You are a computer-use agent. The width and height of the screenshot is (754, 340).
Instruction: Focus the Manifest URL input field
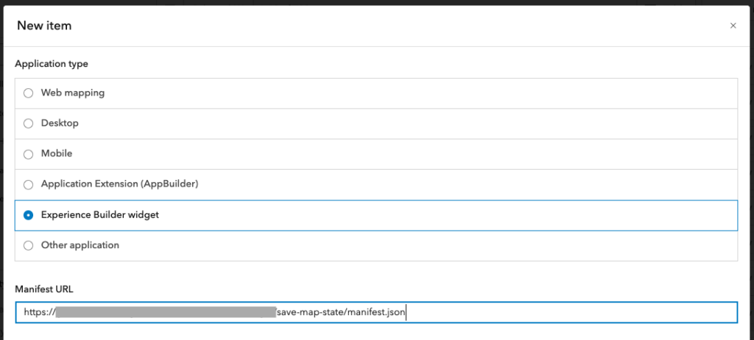coord(376,312)
